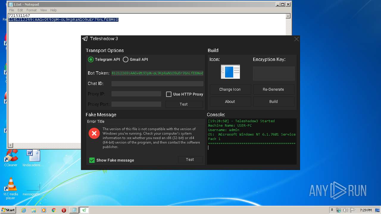
Task: Click the Encryption Key field
Action: point(274,73)
